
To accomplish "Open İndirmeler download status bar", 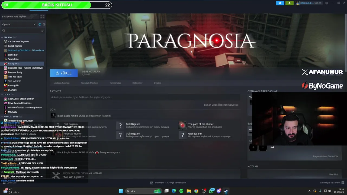I will 168,183.
